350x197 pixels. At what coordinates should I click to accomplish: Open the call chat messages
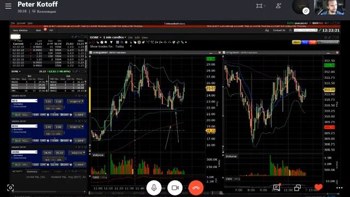tap(277, 187)
